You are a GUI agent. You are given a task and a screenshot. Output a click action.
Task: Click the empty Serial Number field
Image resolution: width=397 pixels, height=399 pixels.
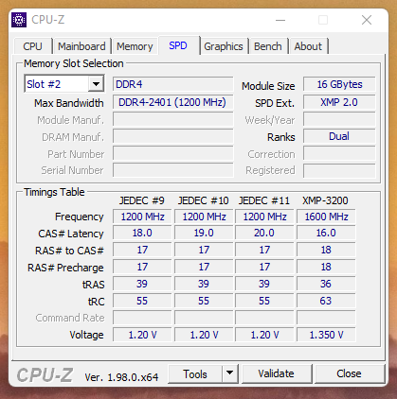[x=173, y=170]
